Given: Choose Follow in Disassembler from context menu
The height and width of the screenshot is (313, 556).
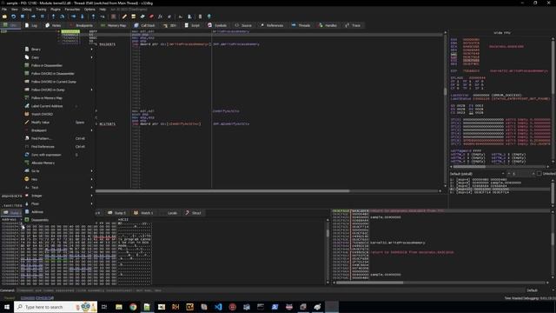Looking at the screenshot, I should point(58,66).
